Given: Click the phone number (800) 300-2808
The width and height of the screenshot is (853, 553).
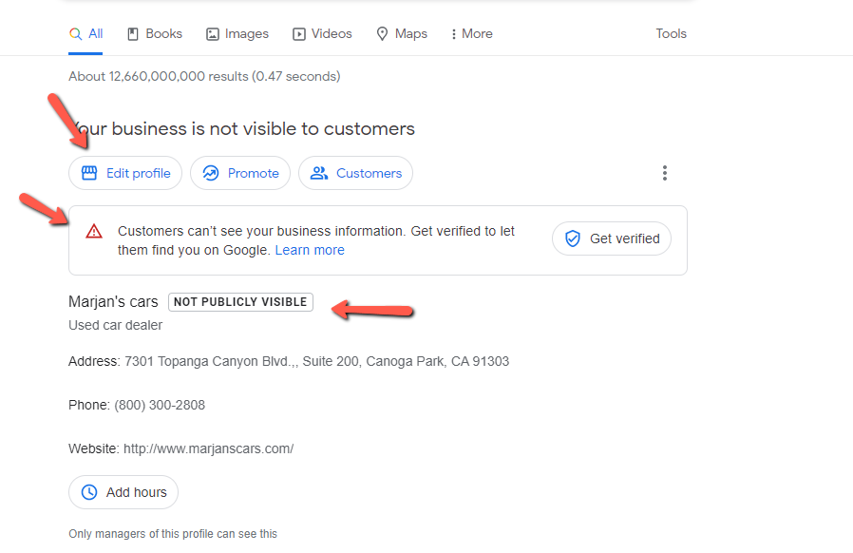Looking at the screenshot, I should pyautogui.click(x=160, y=405).
